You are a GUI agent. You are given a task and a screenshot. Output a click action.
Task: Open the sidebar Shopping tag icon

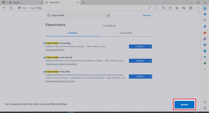(x=205, y=26)
